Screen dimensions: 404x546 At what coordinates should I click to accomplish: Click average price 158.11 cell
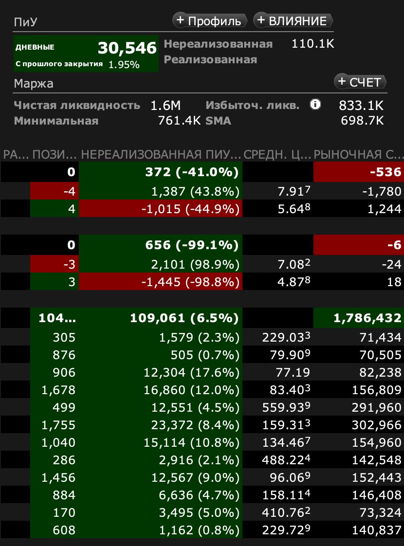[x=278, y=494]
